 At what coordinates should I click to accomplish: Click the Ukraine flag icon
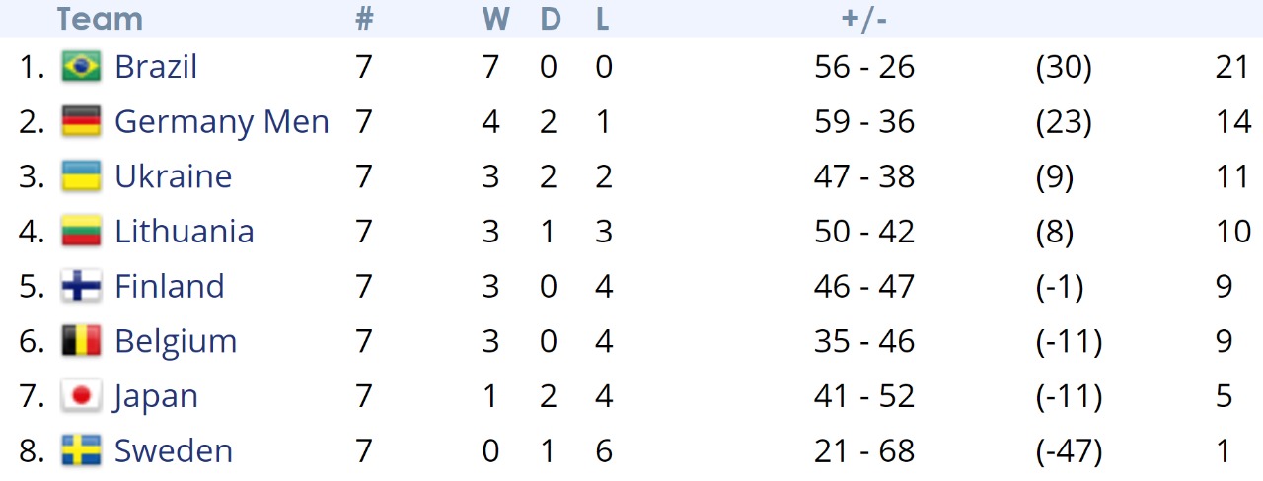(x=81, y=176)
